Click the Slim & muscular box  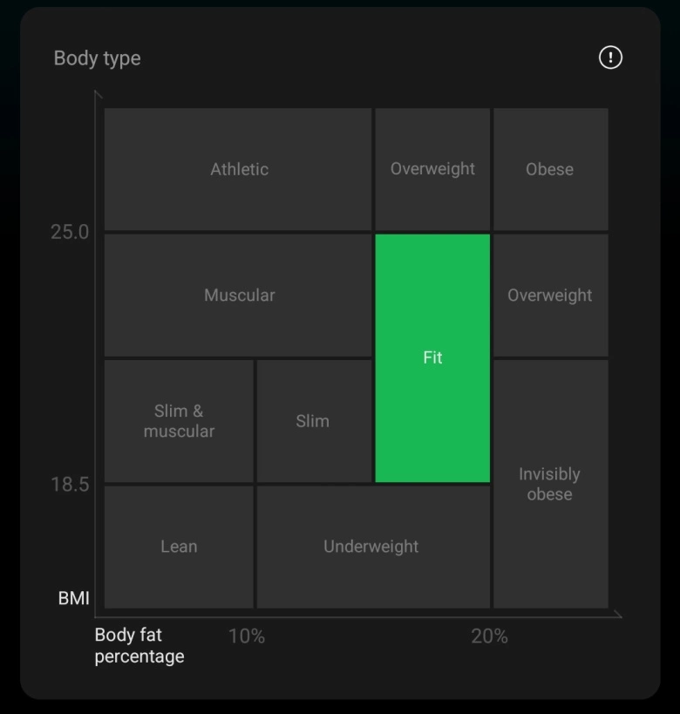click(x=178, y=421)
